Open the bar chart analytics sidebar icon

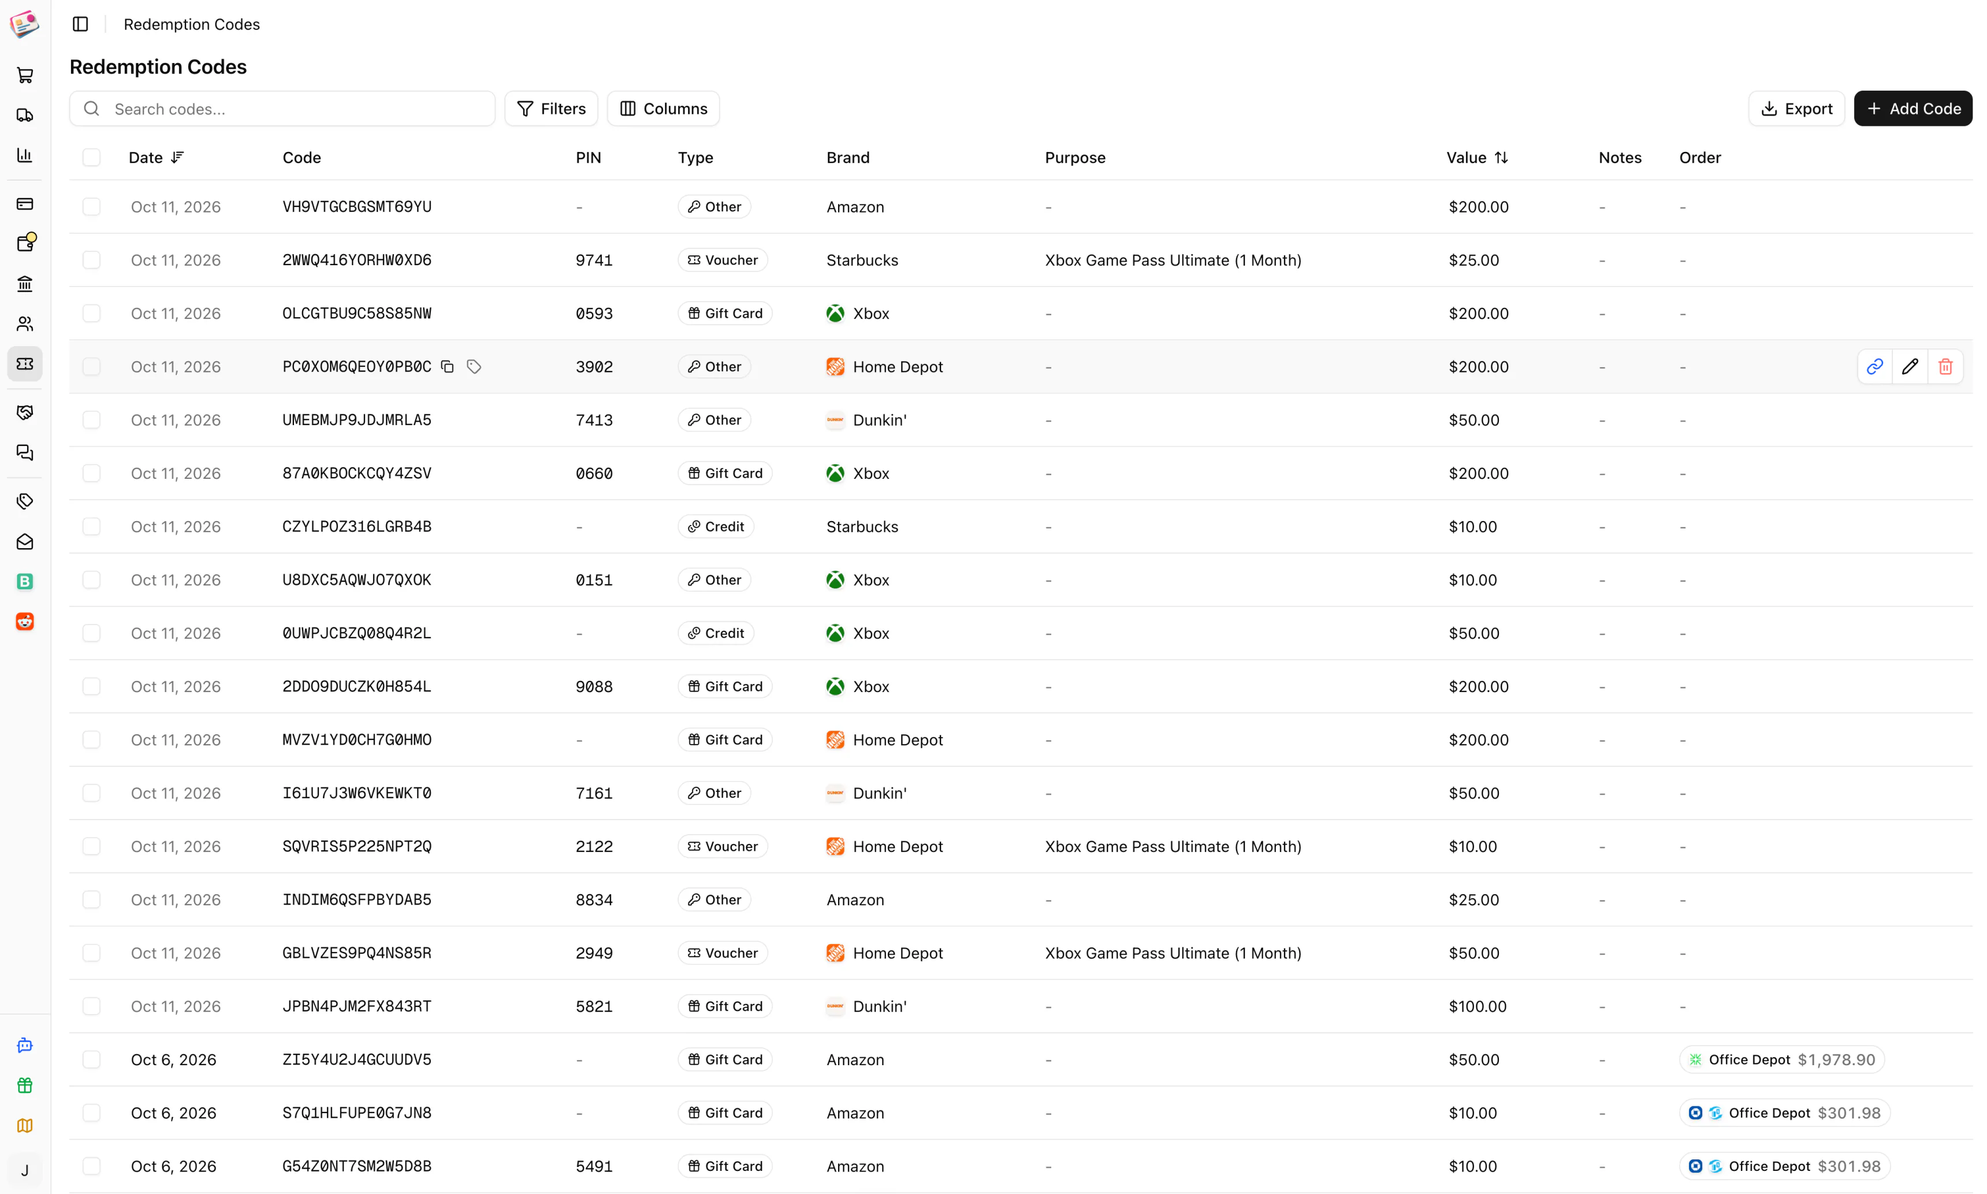25,155
